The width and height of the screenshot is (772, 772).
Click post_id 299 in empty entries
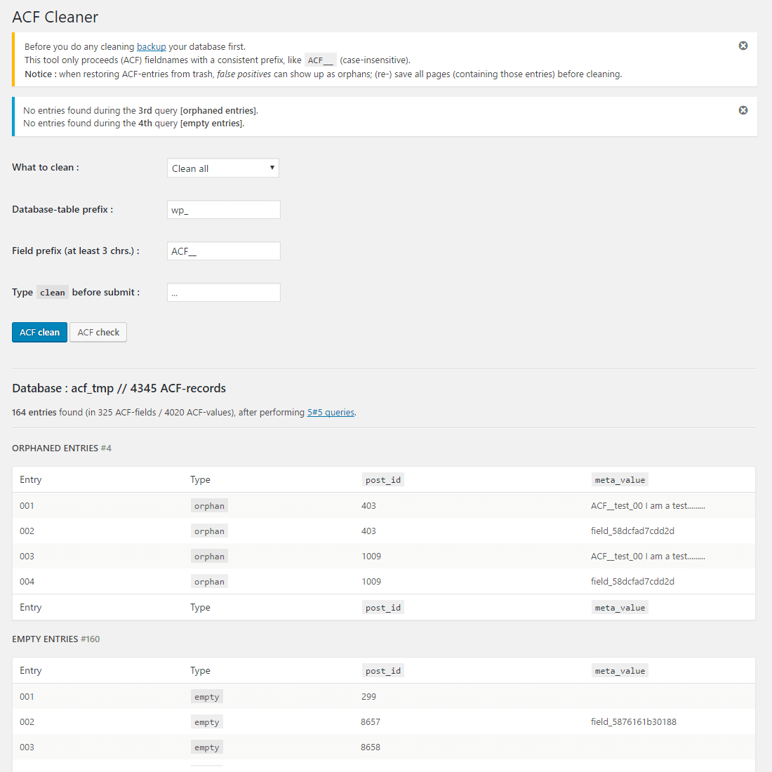[x=368, y=697]
